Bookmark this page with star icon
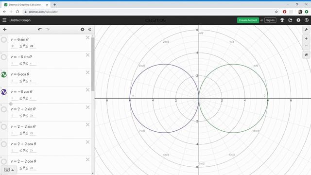This screenshot has width=311, height=175. pyautogui.click(x=276, y=12)
